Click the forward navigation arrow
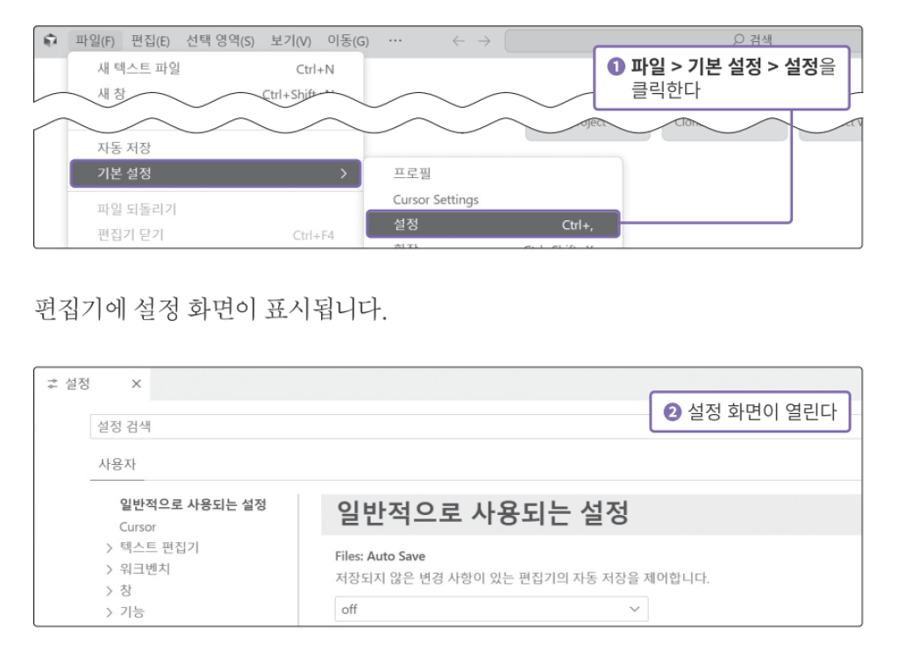 click(484, 40)
